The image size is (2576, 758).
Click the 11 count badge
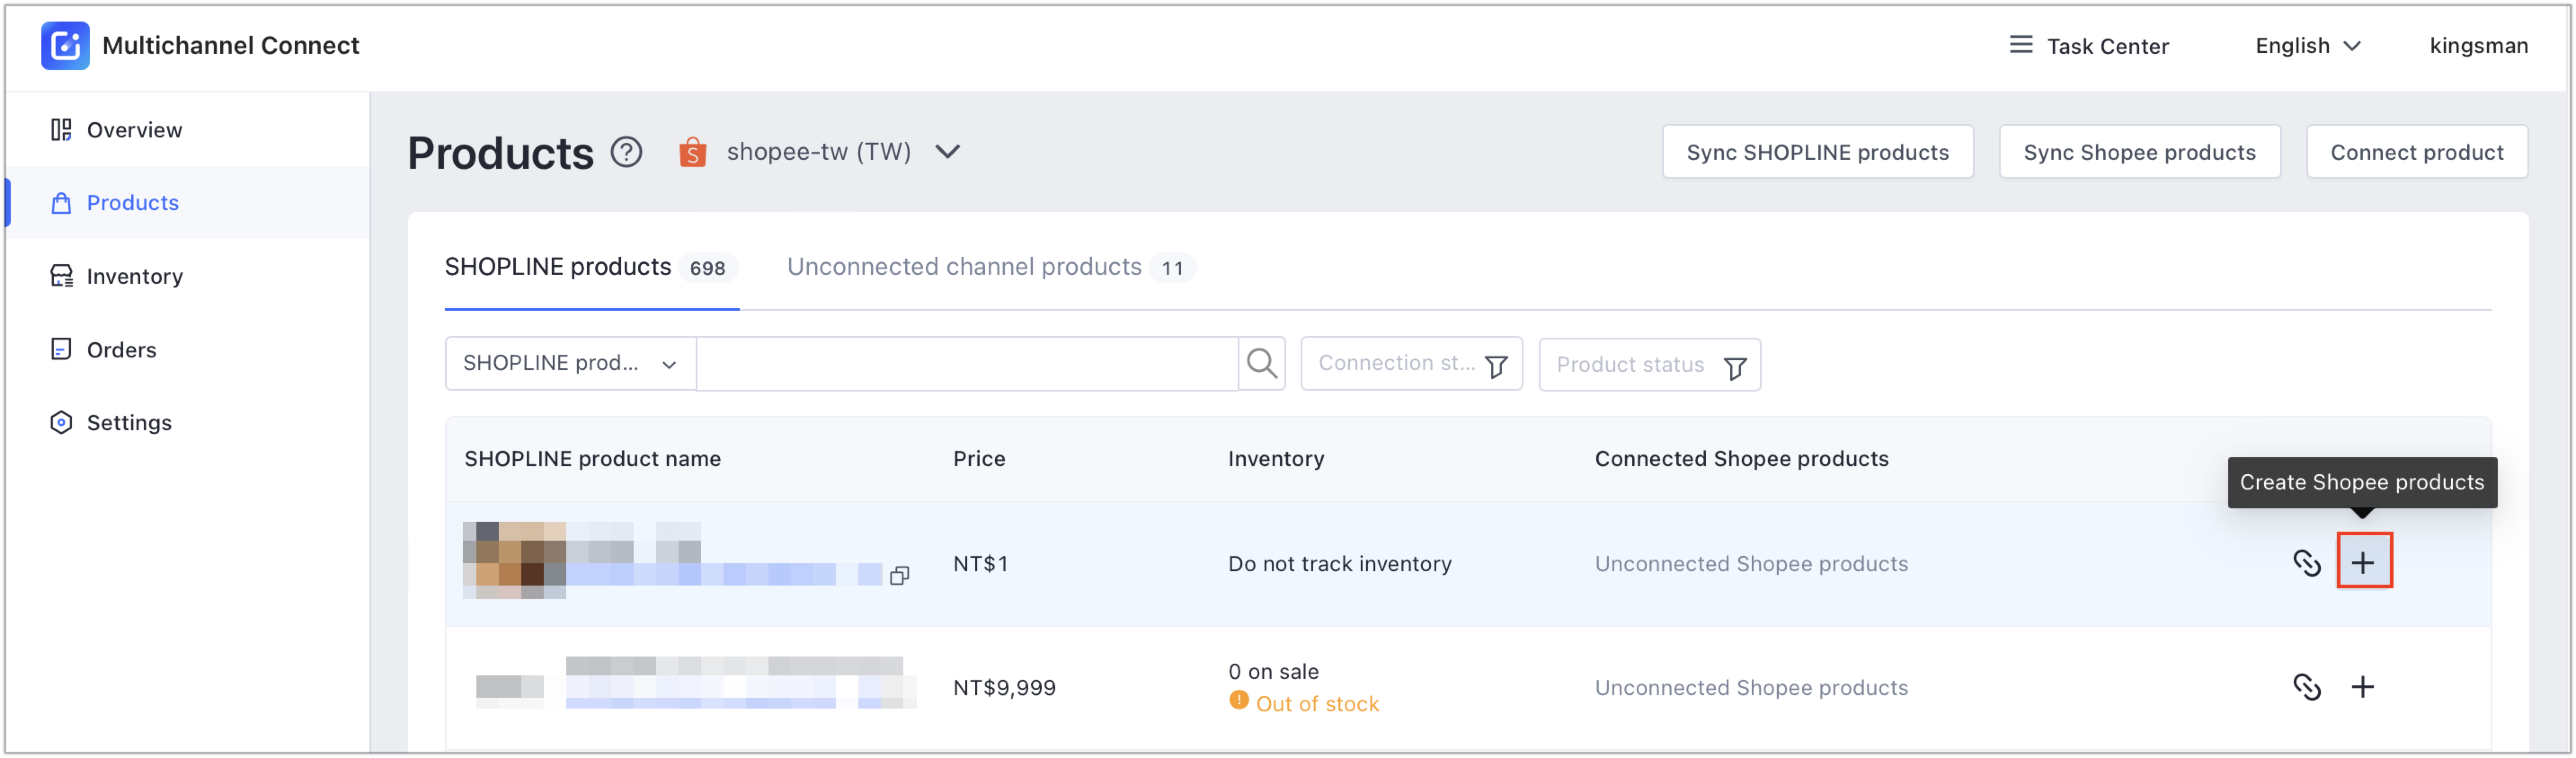tap(1172, 268)
